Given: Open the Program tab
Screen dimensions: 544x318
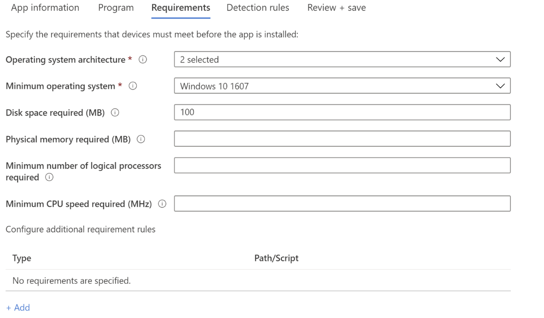Looking at the screenshot, I should (x=116, y=7).
